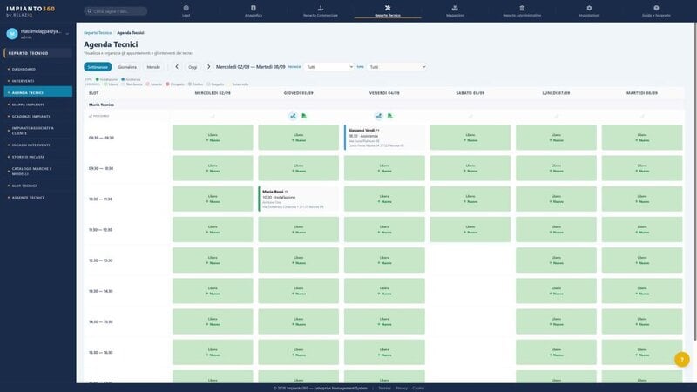This screenshot has height=392, width=697.
Task: Click the green export icon under Giovedì 03/09
Action: (x=304, y=116)
